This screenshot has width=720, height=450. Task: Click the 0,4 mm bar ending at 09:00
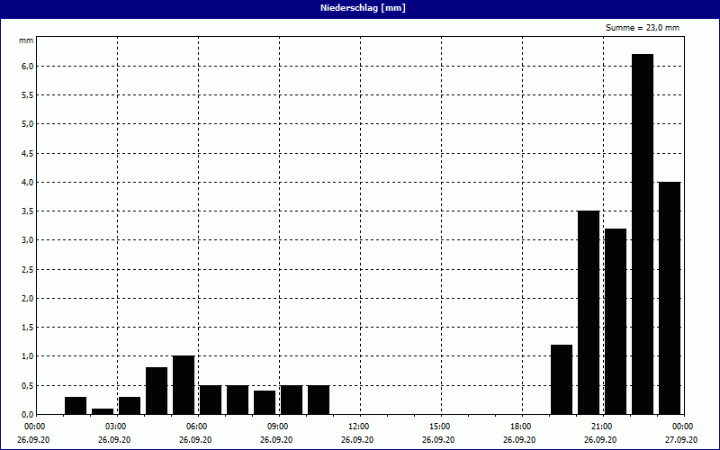click(x=265, y=402)
